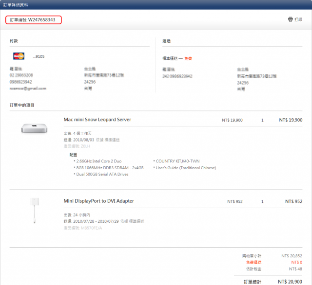Click the 訂單中的項目 section heading
312x285 pixels.
point(22,105)
